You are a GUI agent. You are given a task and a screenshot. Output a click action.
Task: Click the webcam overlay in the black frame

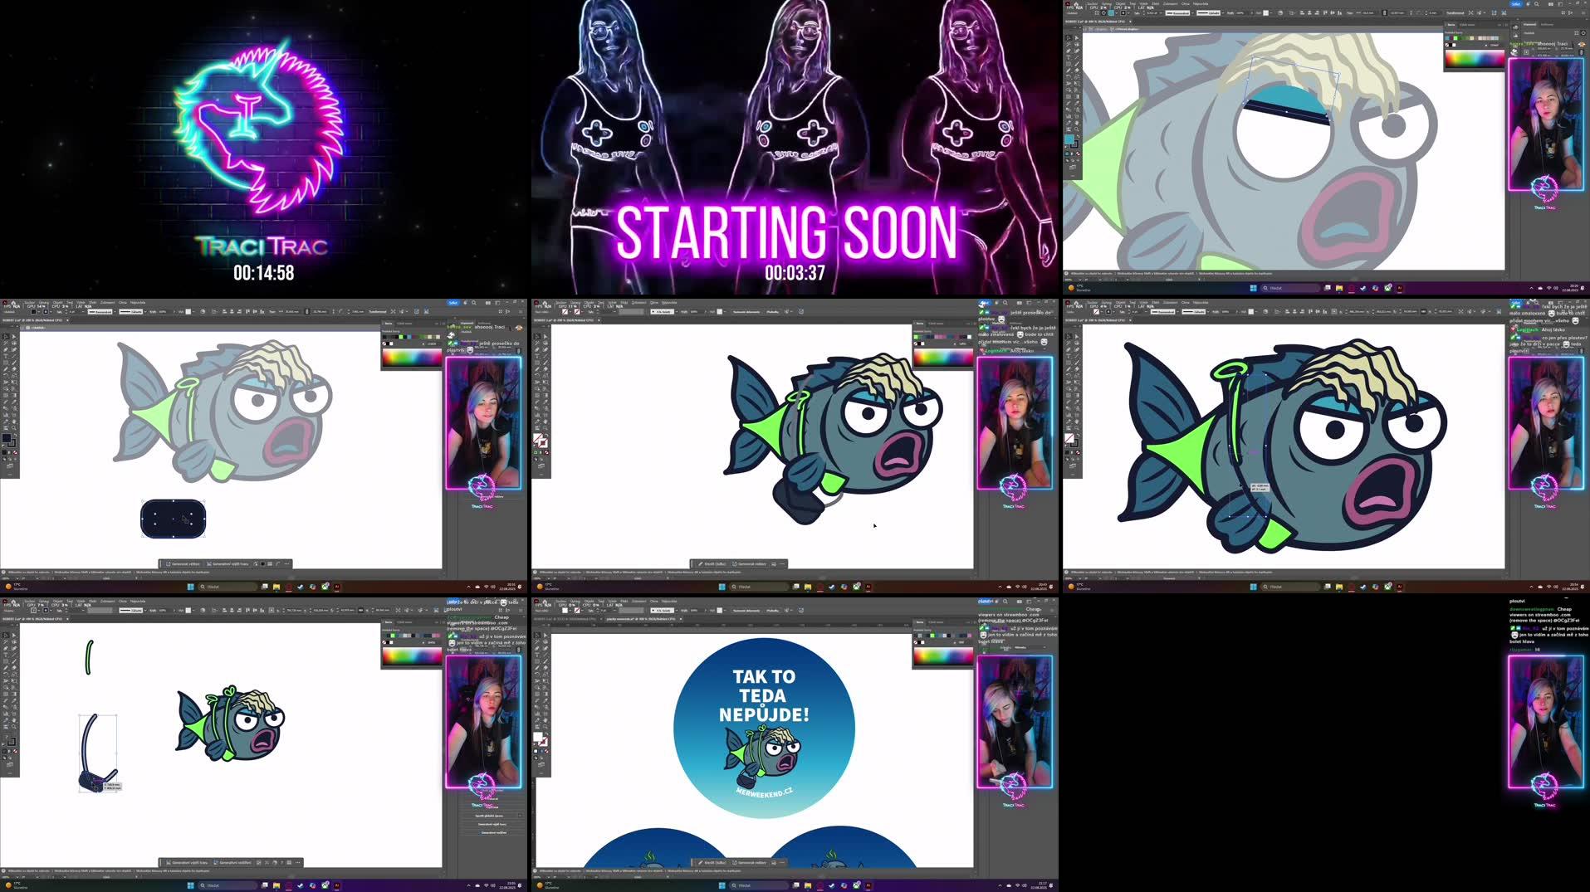(1546, 721)
